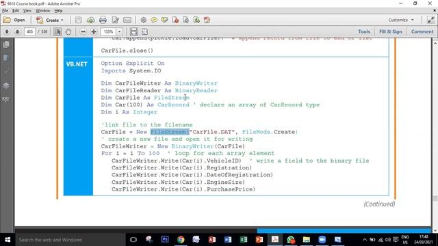Show the Bookmarks panel

[x=6, y=58]
